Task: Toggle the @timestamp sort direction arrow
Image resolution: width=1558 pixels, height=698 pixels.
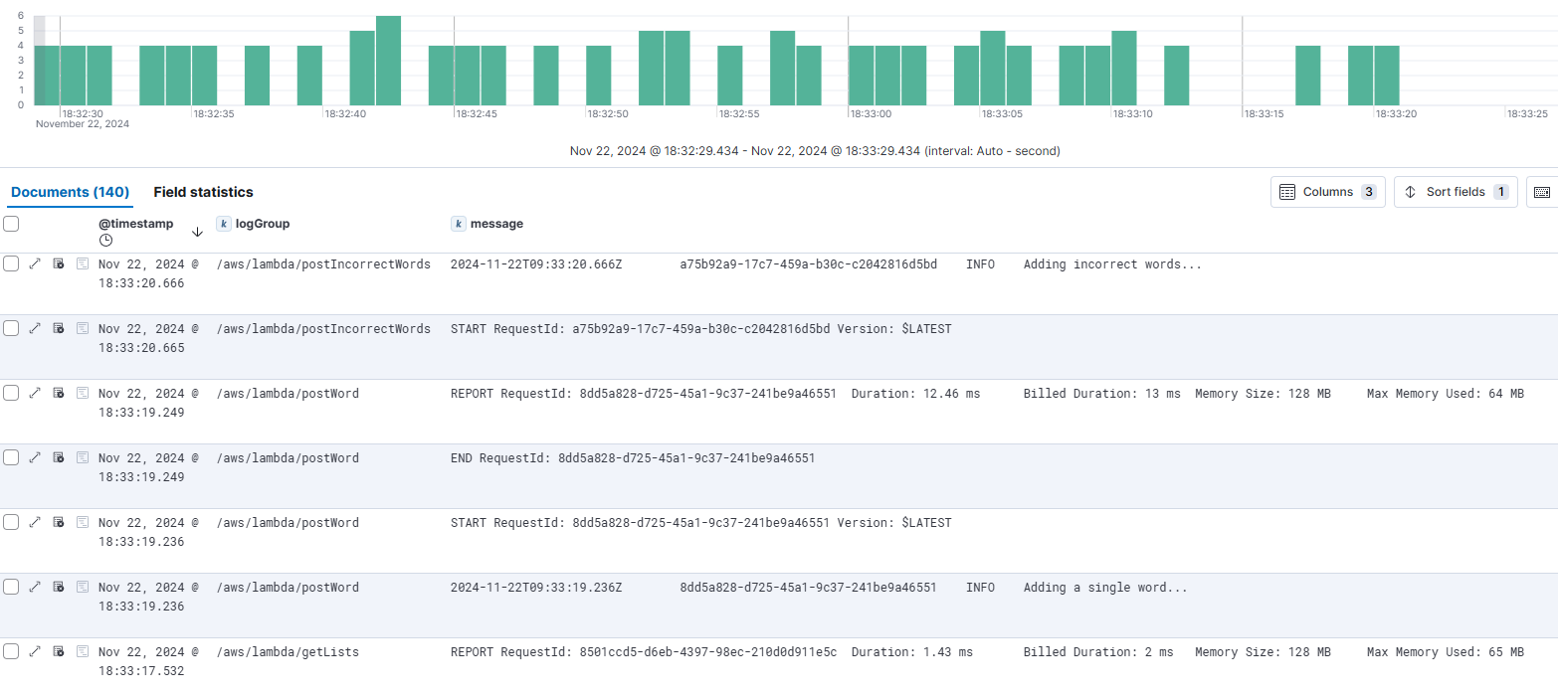Action: [197, 230]
